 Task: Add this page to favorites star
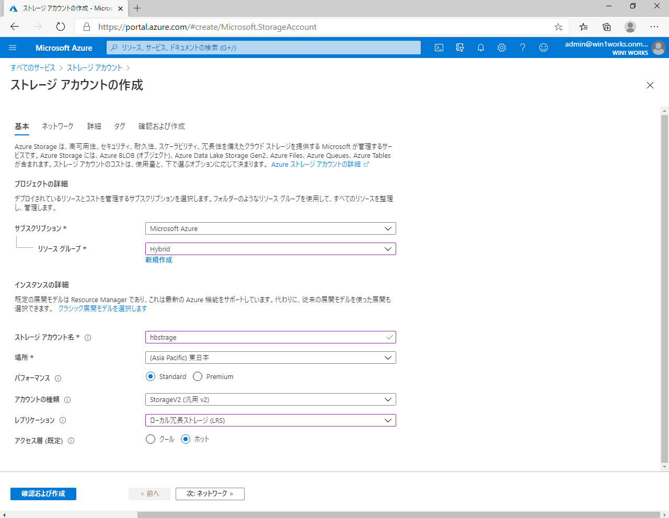558,27
